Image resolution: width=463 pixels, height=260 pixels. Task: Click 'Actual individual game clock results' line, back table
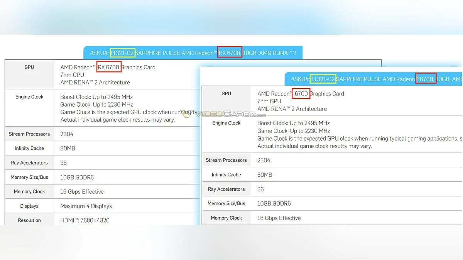pos(118,119)
